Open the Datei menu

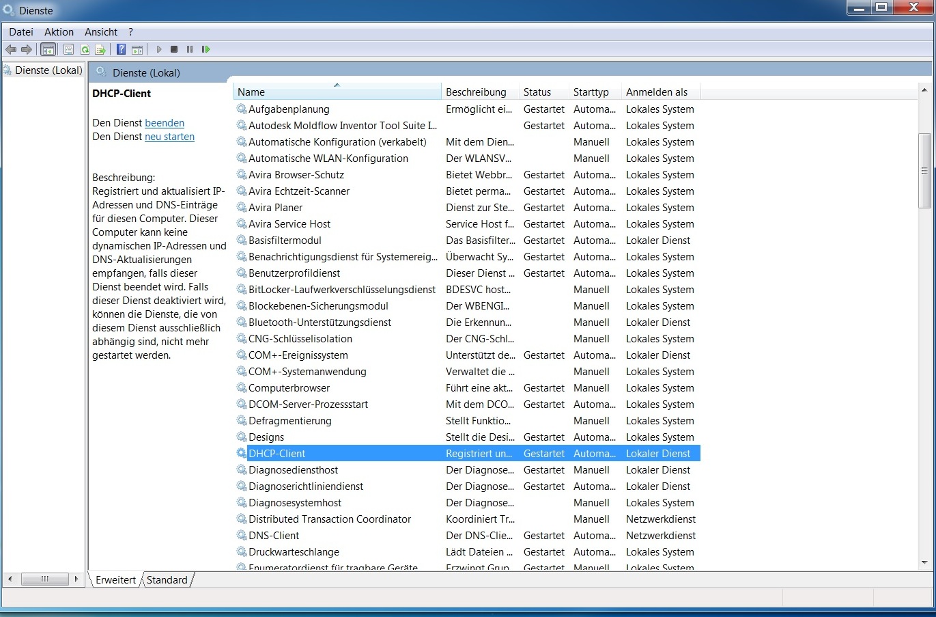pyautogui.click(x=21, y=32)
